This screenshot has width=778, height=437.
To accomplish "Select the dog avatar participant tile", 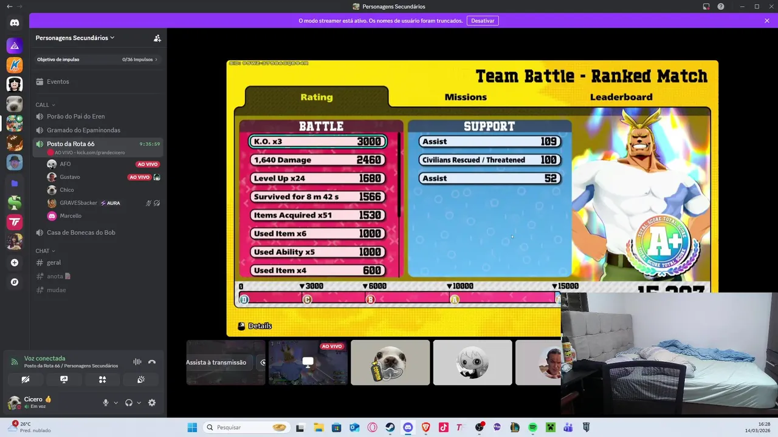I will [390, 362].
